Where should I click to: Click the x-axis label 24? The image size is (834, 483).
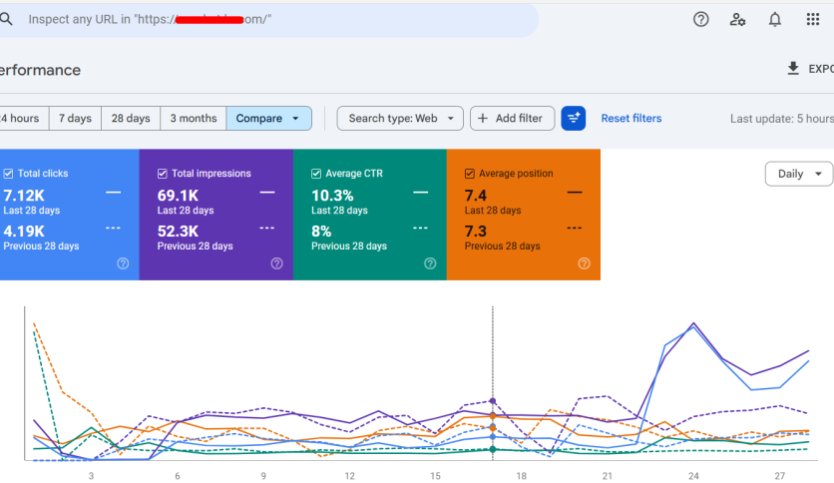693,476
